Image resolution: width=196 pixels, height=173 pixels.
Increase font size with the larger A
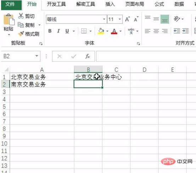pyautogui.click(x=128, y=19)
